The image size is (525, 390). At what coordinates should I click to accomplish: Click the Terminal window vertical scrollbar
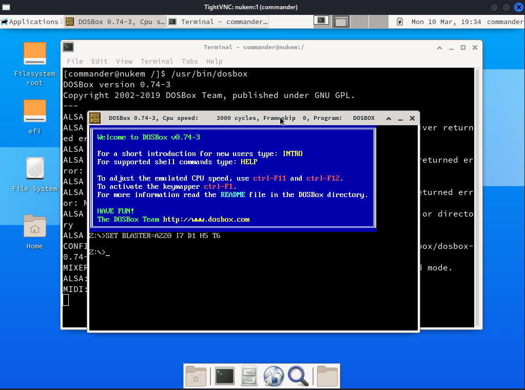click(477, 198)
